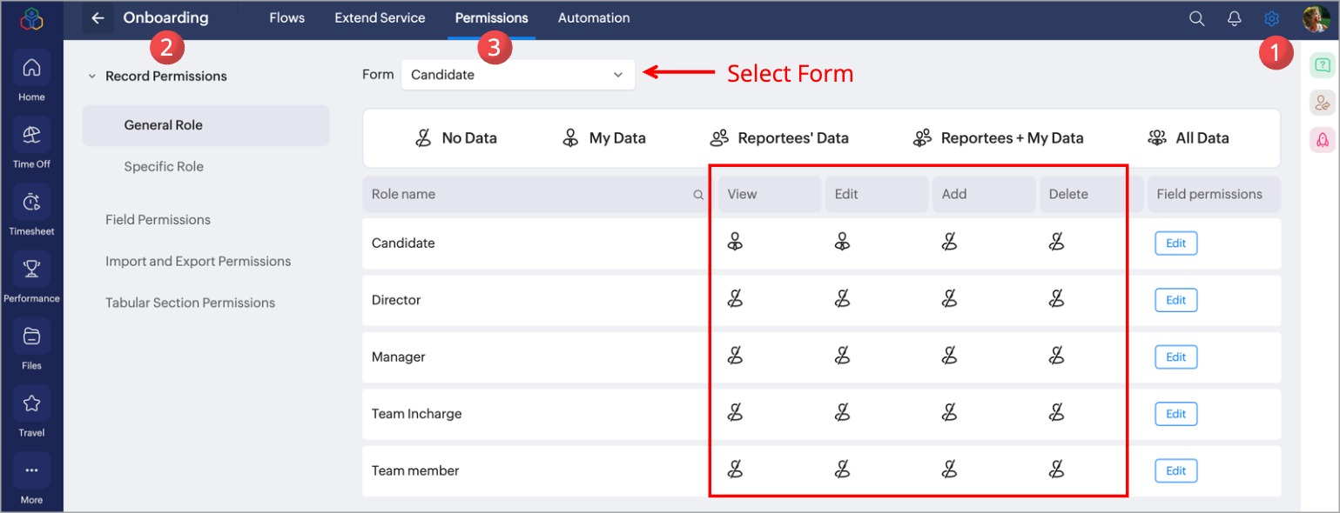This screenshot has height=513, width=1340.
Task: Switch to the Automation tab
Action: [x=593, y=18]
